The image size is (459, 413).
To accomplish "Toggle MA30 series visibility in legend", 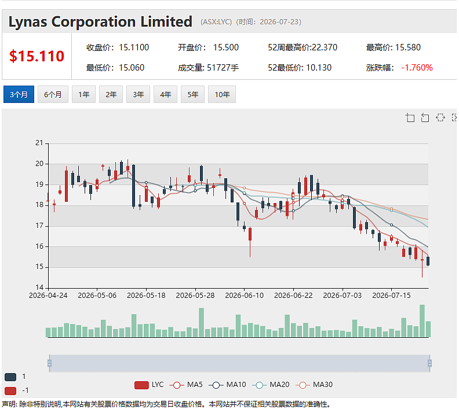I will (x=314, y=385).
